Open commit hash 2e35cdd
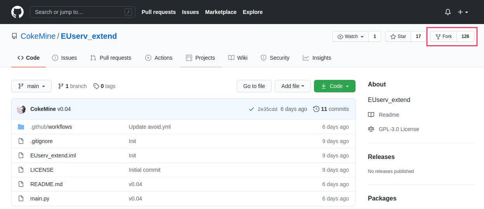 (267, 109)
